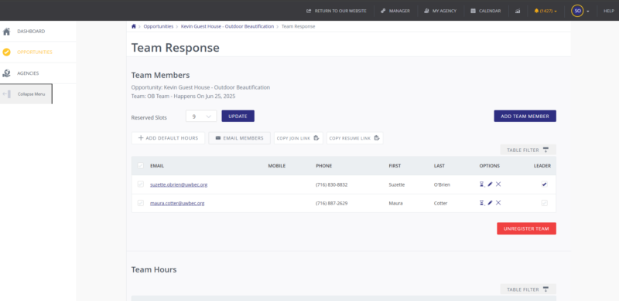Open Kevin Guest House breadcrumb link
Viewport: 619px width, 301px height.
227,26
